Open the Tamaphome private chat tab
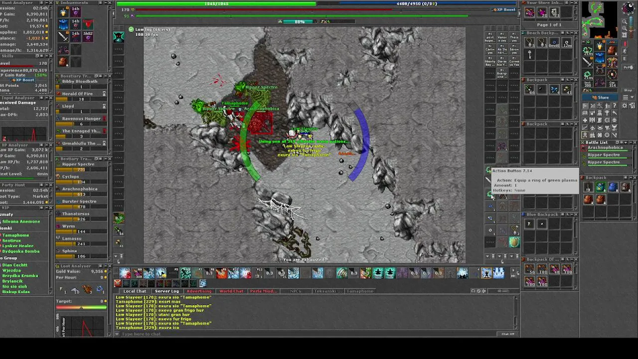Screen dimensions: 638x359 click(360, 291)
